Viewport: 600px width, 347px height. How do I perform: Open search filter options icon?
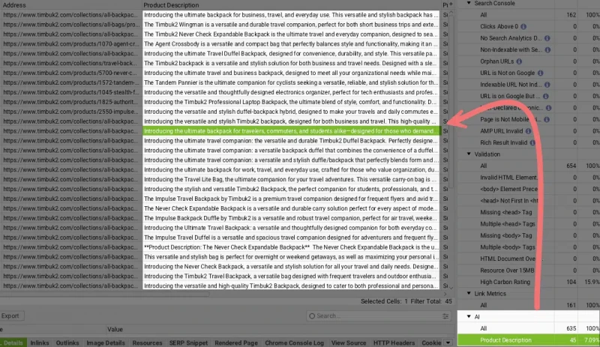[x=445, y=316]
